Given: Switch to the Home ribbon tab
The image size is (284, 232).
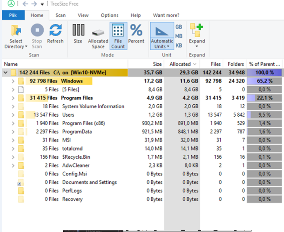Looking at the screenshot, I should tap(37, 15).
